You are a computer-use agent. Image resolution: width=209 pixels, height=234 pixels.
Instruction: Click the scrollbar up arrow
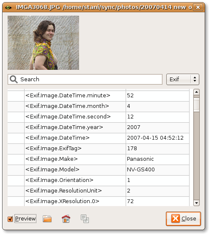pyautogui.click(x=196, y=92)
